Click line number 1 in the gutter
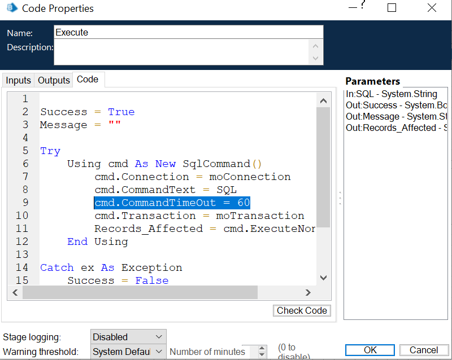 (25, 99)
